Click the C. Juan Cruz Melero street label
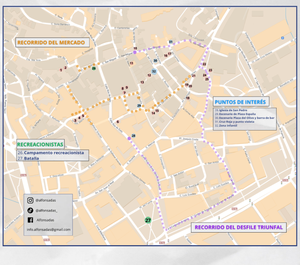 (x=262, y=57)
